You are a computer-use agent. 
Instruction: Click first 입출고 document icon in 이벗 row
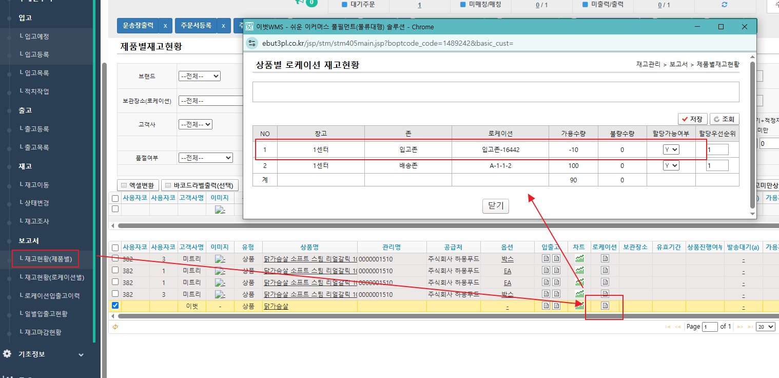[546, 306]
